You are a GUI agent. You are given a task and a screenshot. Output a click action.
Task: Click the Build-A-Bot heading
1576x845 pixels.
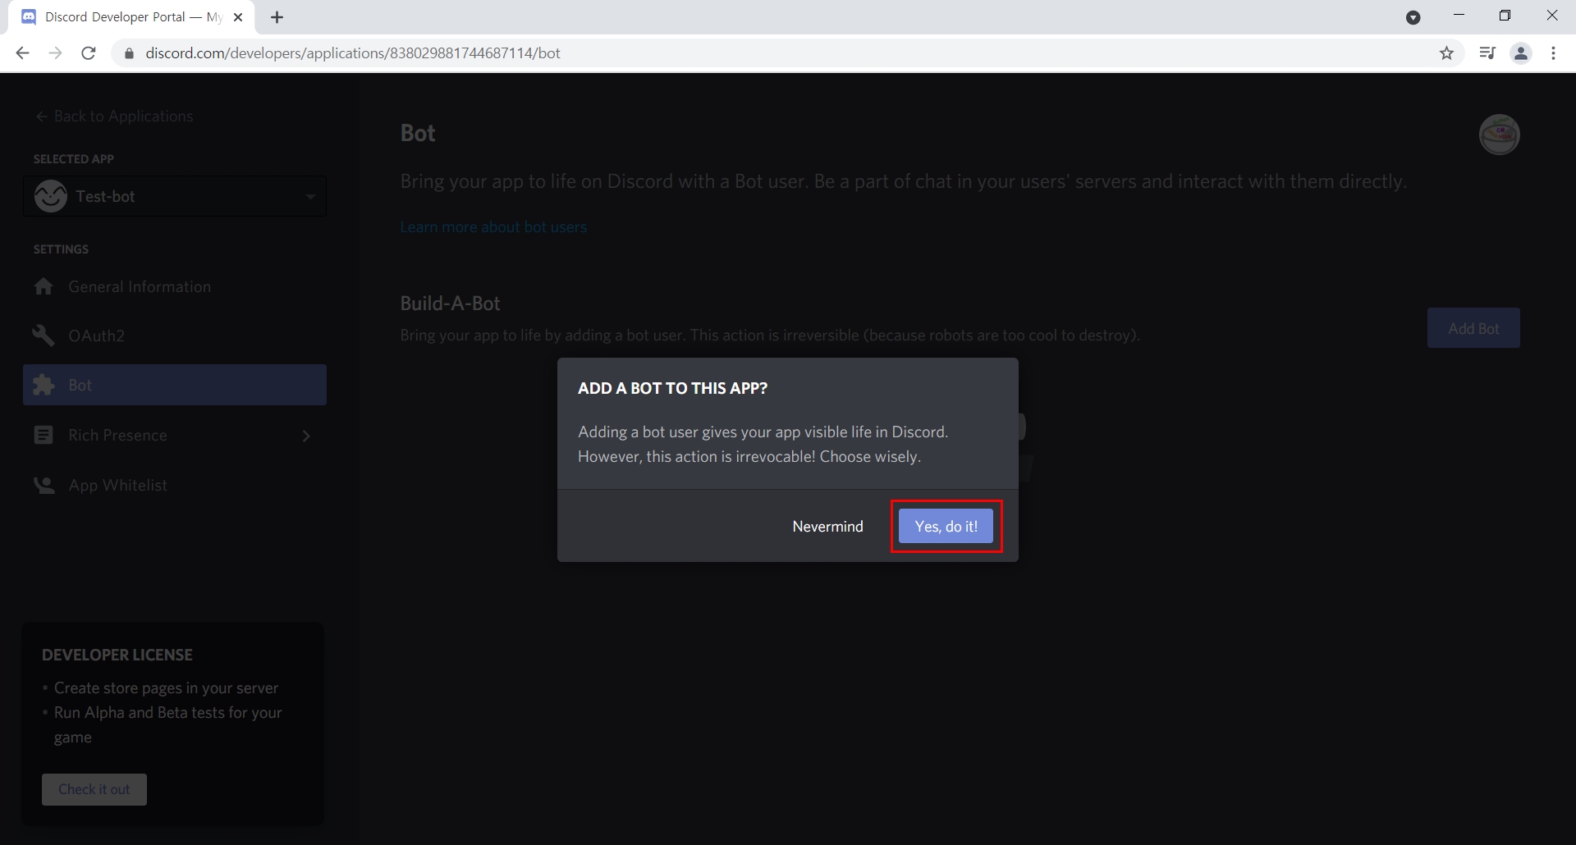click(x=451, y=304)
